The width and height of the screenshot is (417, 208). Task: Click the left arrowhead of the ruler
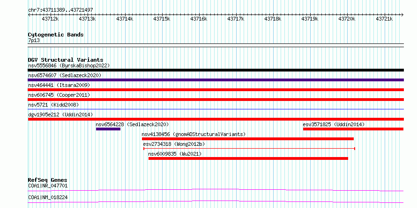tap(29, 14)
